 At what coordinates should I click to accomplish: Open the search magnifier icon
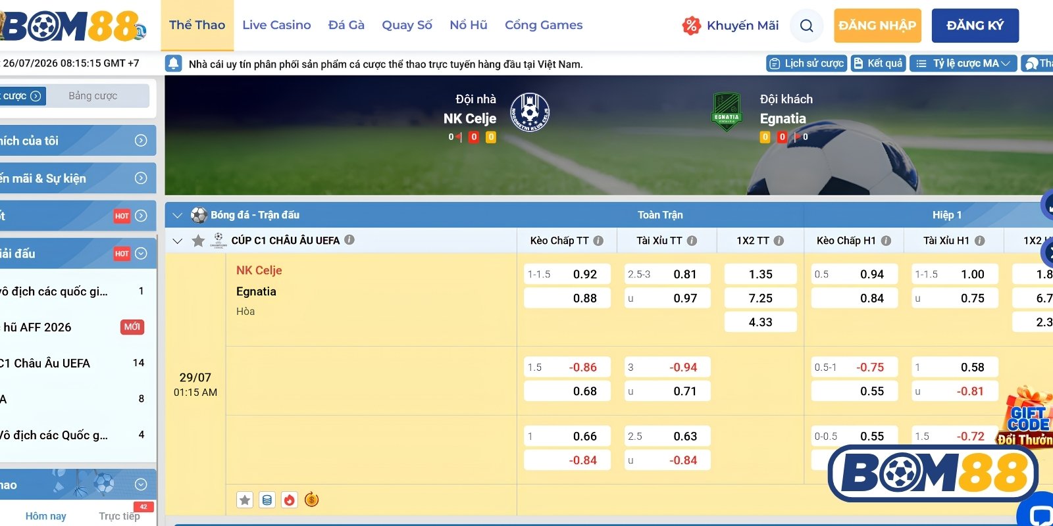point(806,26)
